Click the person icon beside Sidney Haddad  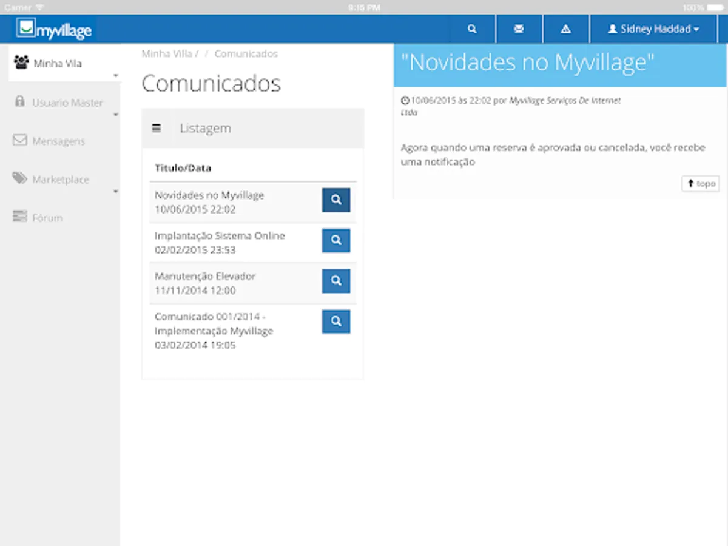[612, 29]
